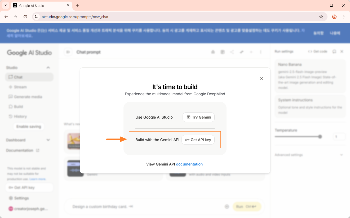The height and width of the screenshot is (218, 350).
Task: Click the plus icon in prompt toolbar
Action: click(x=251, y=52)
